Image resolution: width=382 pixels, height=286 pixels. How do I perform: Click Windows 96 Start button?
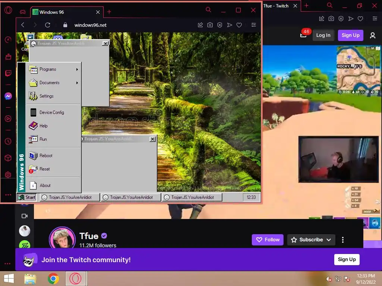(x=27, y=197)
